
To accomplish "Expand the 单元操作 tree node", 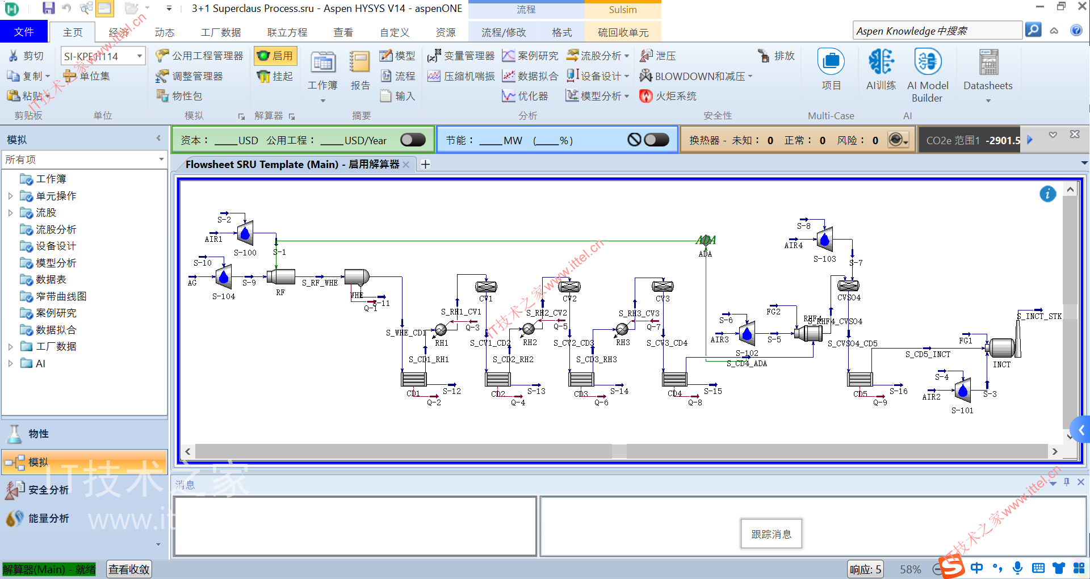I will point(10,196).
